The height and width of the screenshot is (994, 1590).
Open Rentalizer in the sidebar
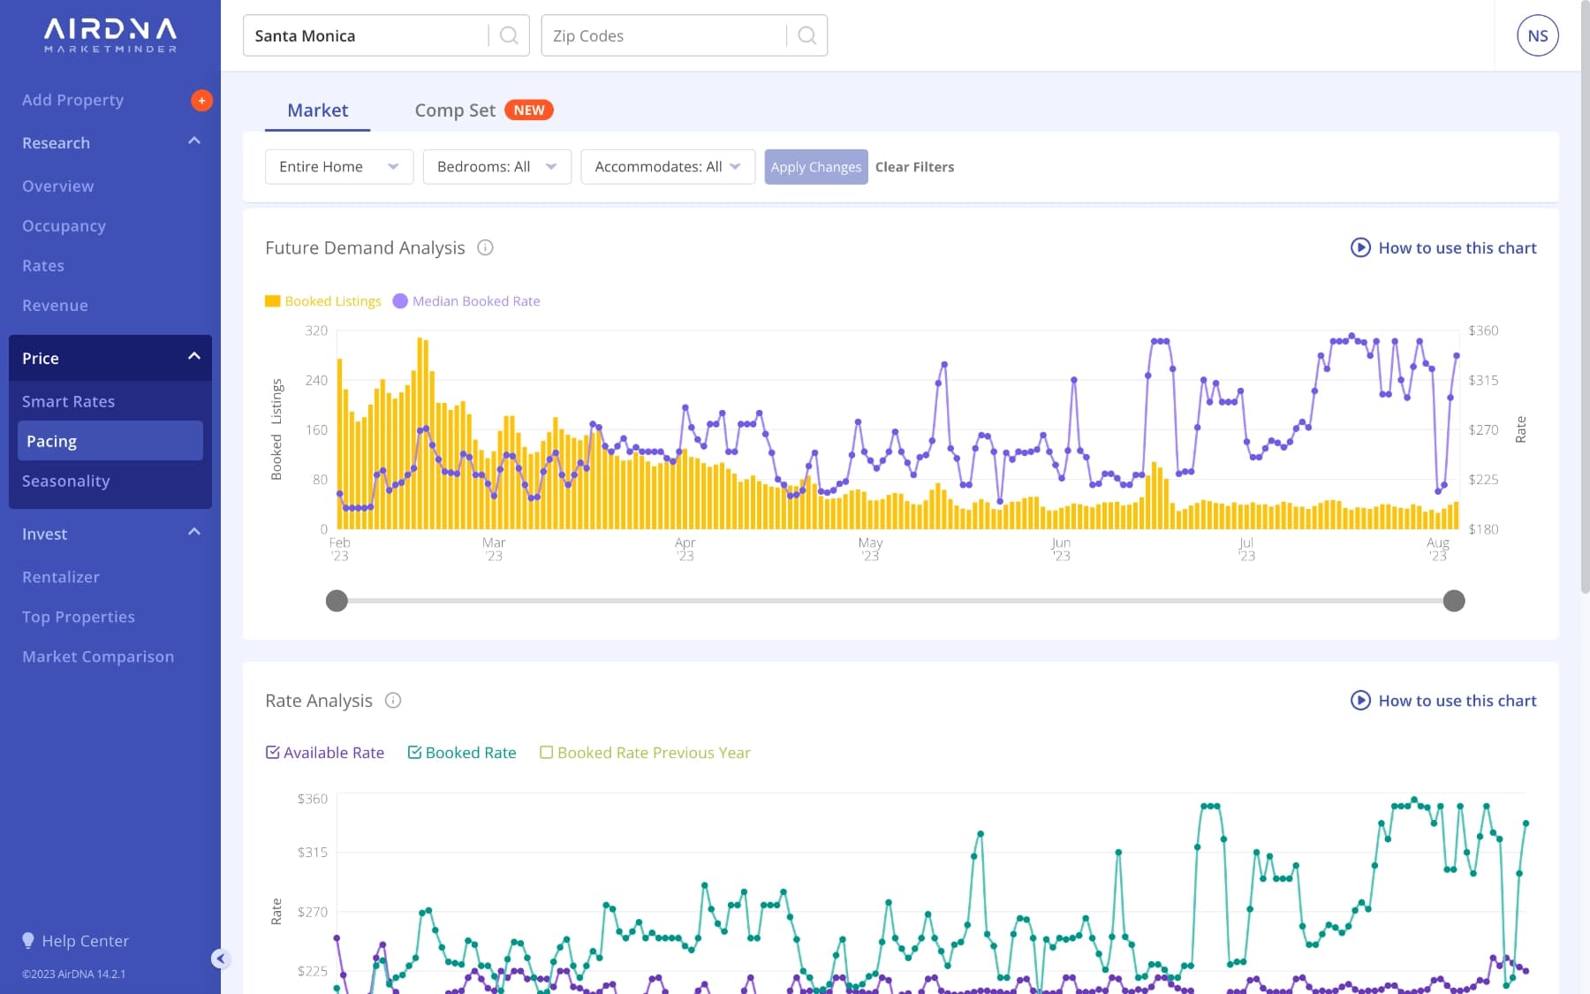[x=61, y=577]
